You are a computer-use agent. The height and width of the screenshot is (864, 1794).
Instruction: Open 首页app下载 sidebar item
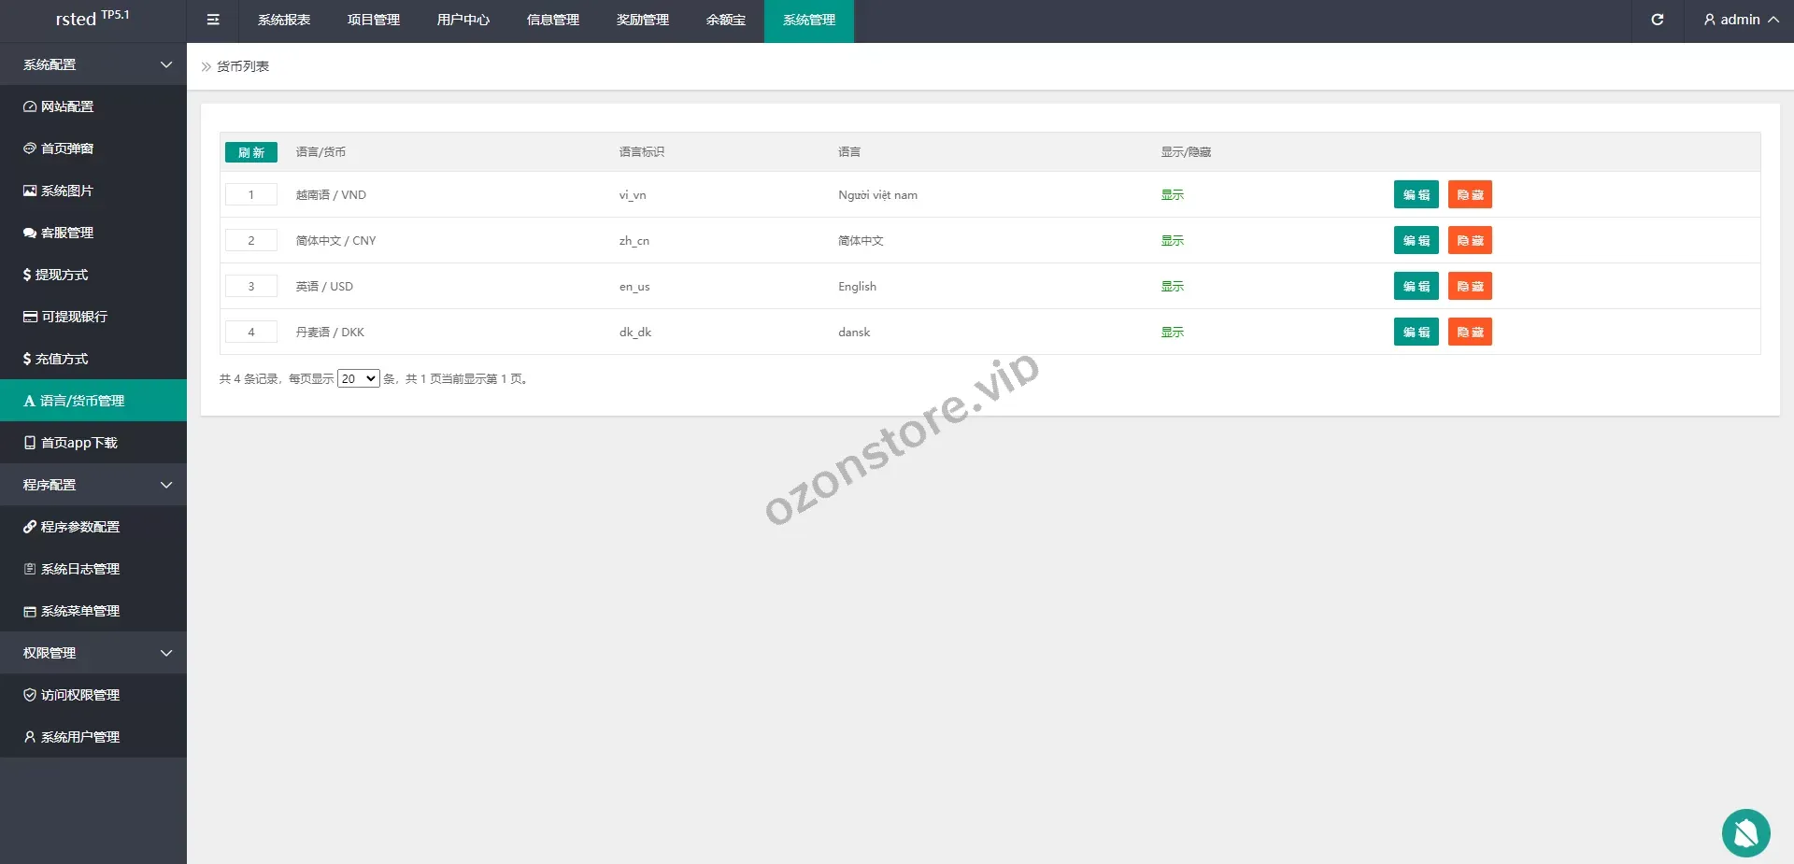coord(78,443)
